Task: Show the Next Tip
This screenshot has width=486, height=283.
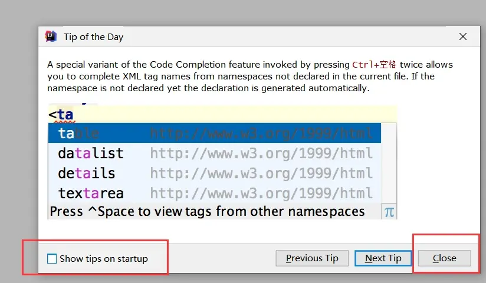Action: [383, 258]
